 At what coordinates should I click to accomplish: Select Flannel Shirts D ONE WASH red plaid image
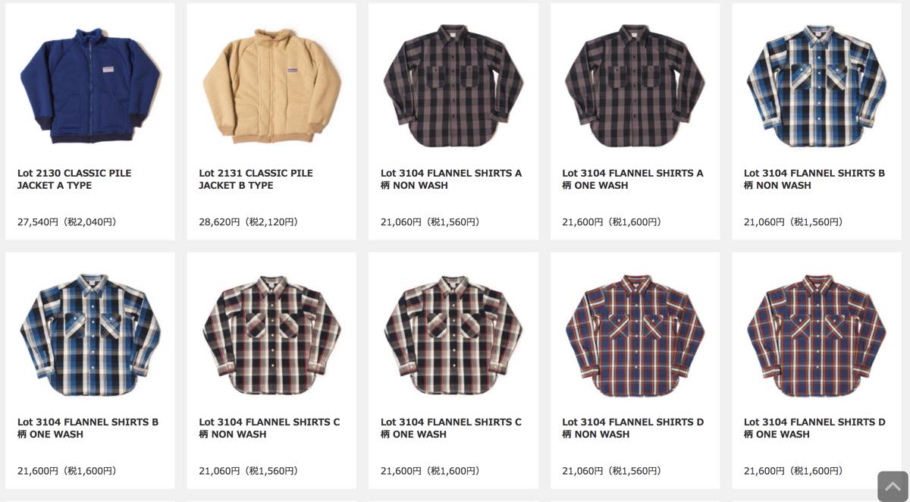pyautogui.click(x=817, y=335)
